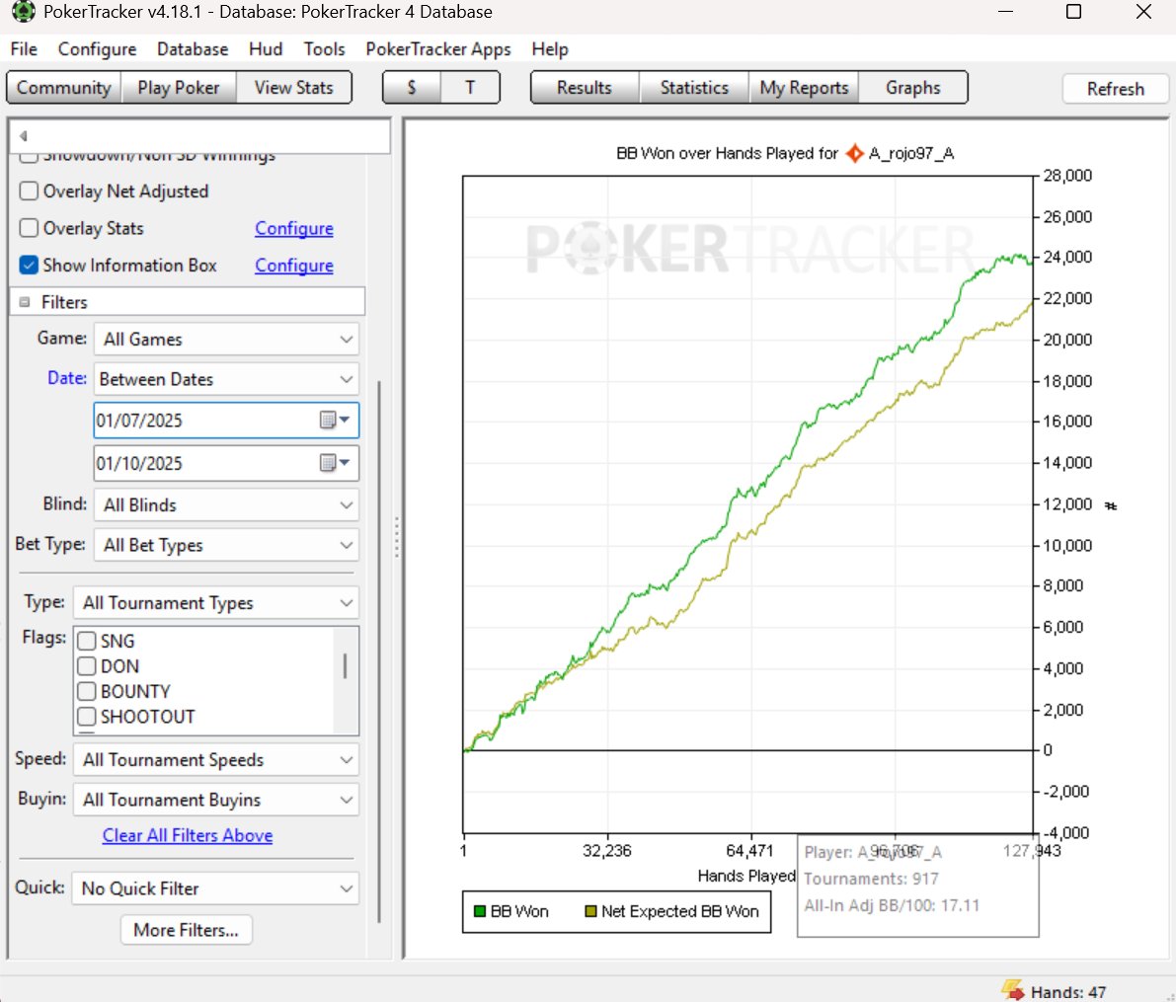This screenshot has height=1002, width=1176.
Task: Click the More Filters... button
Action: click(186, 930)
